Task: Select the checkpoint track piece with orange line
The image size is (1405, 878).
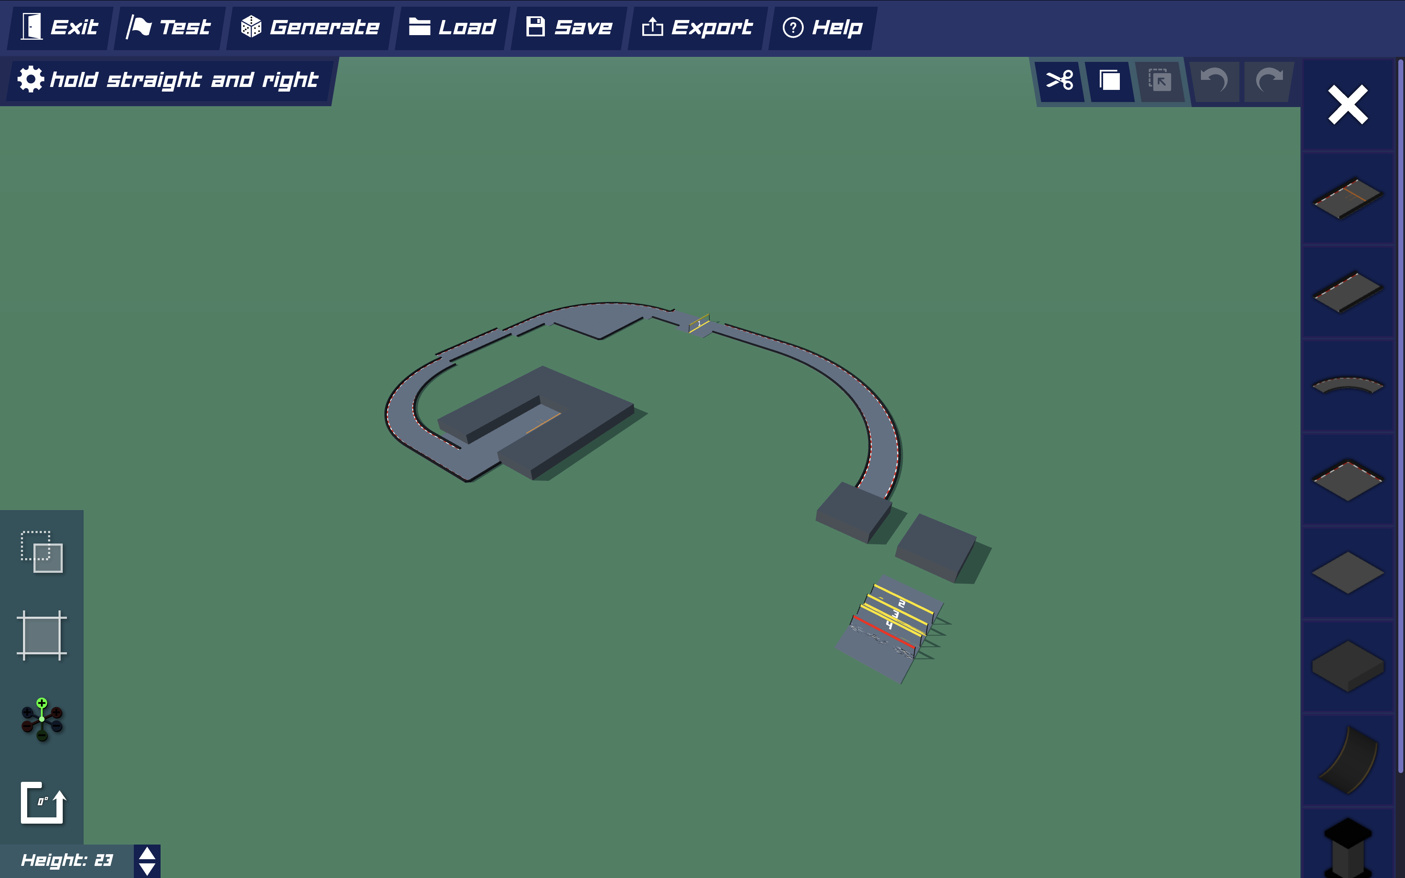Action: [x=1348, y=198]
